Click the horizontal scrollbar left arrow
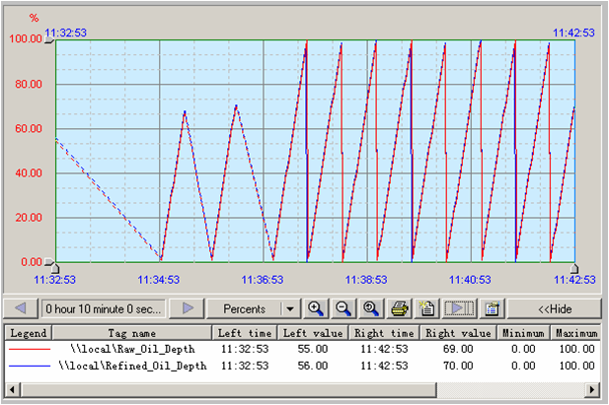The image size is (609, 405). pos(12,389)
